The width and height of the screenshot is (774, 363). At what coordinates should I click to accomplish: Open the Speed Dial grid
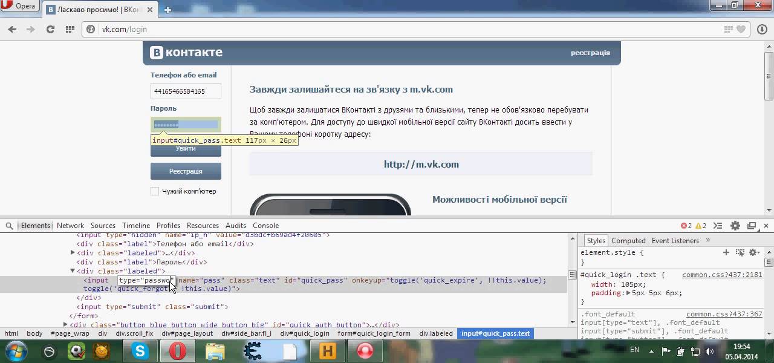70,29
